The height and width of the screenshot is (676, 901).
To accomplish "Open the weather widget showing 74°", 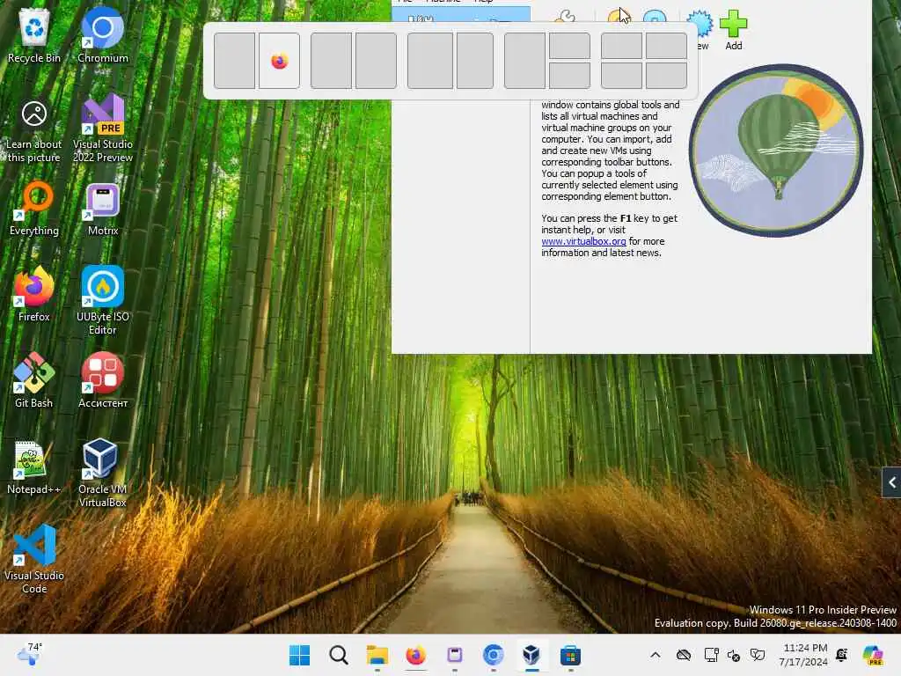I will (30, 654).
